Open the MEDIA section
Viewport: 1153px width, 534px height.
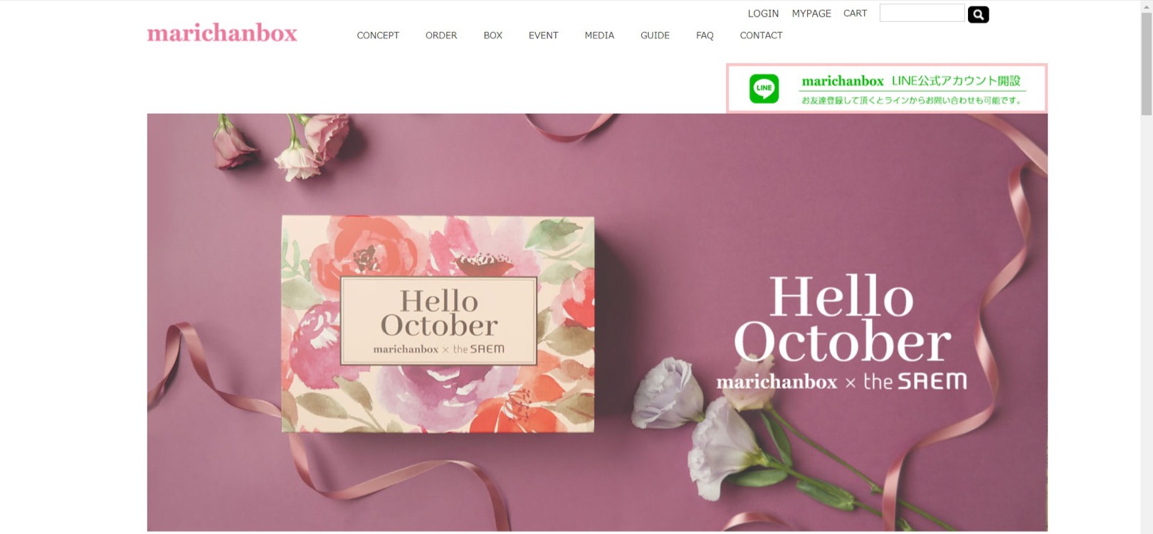point(599,36)
